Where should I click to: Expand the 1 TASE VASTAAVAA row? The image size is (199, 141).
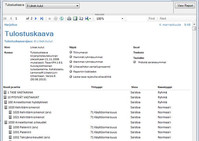[x=5, y=92]
